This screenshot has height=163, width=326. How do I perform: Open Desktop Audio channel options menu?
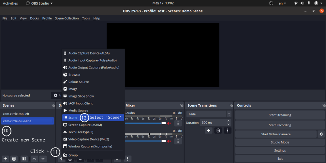178,123
